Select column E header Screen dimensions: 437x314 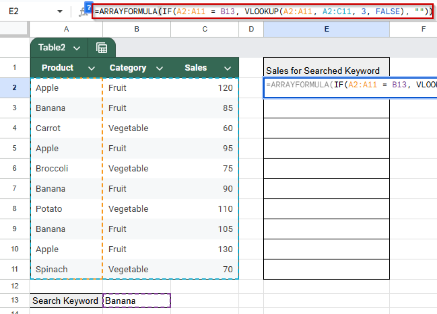click(326, 29)
